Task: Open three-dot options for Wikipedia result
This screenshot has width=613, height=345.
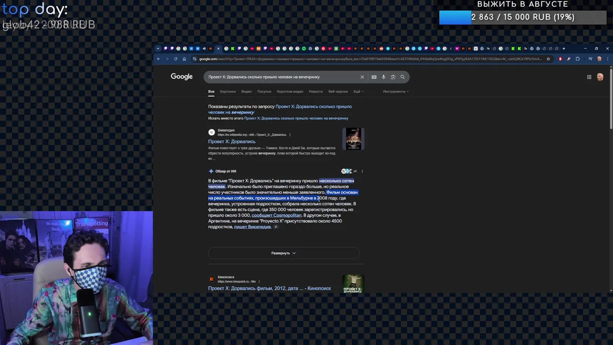Action: [x=290, y=135]
